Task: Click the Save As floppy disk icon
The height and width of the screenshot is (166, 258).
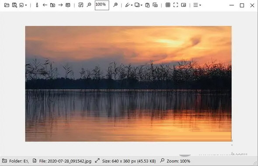Action: 14,5
